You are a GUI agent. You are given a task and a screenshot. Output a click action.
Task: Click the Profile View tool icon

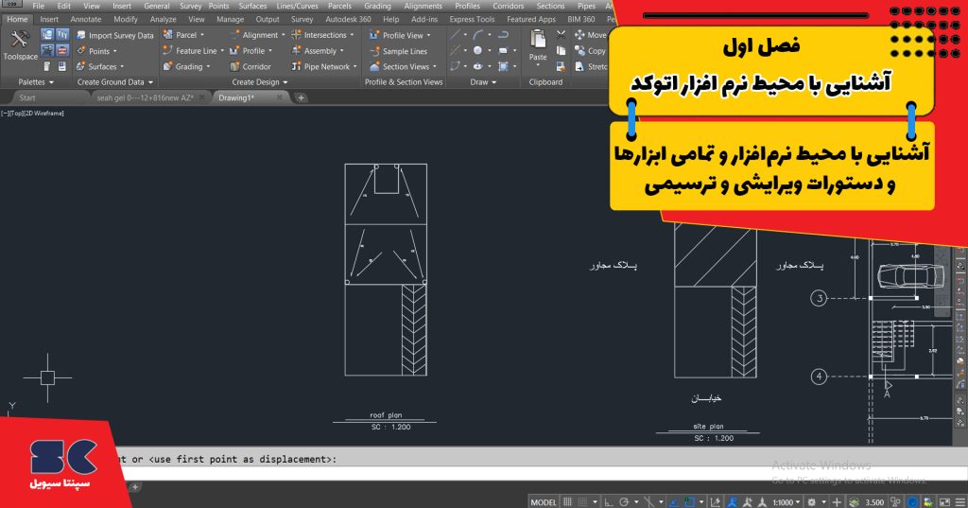tap(374, 35)
